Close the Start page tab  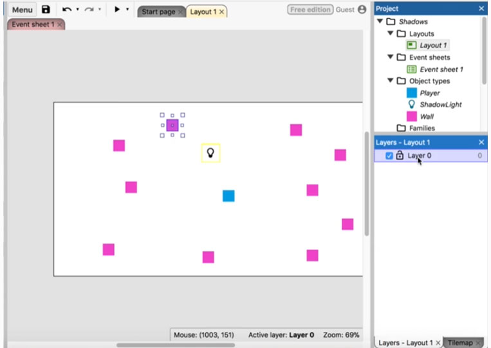(x=180, y=12)
